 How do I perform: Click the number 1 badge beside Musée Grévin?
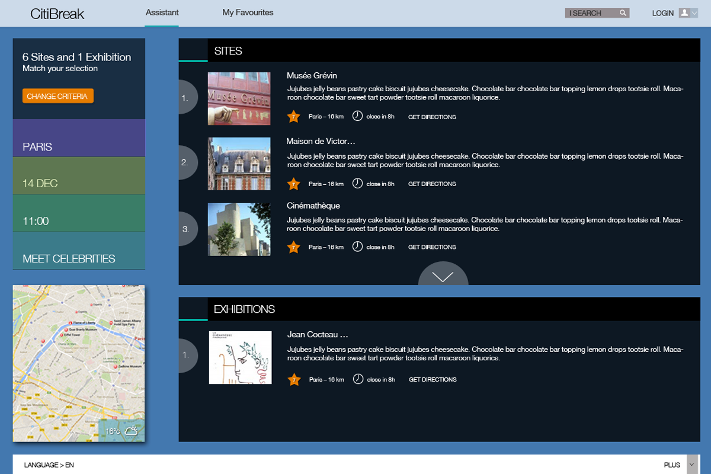tap(187, 98)
